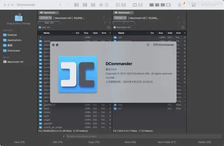This screenshot has width=224, height=146.
Task: Click the New Folder (F7) button
Action: 167,142
